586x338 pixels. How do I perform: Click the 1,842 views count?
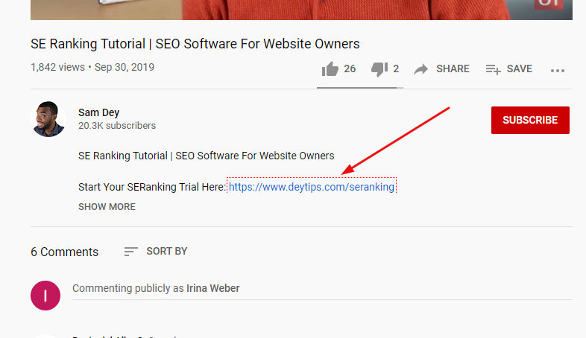pos(57,67)
